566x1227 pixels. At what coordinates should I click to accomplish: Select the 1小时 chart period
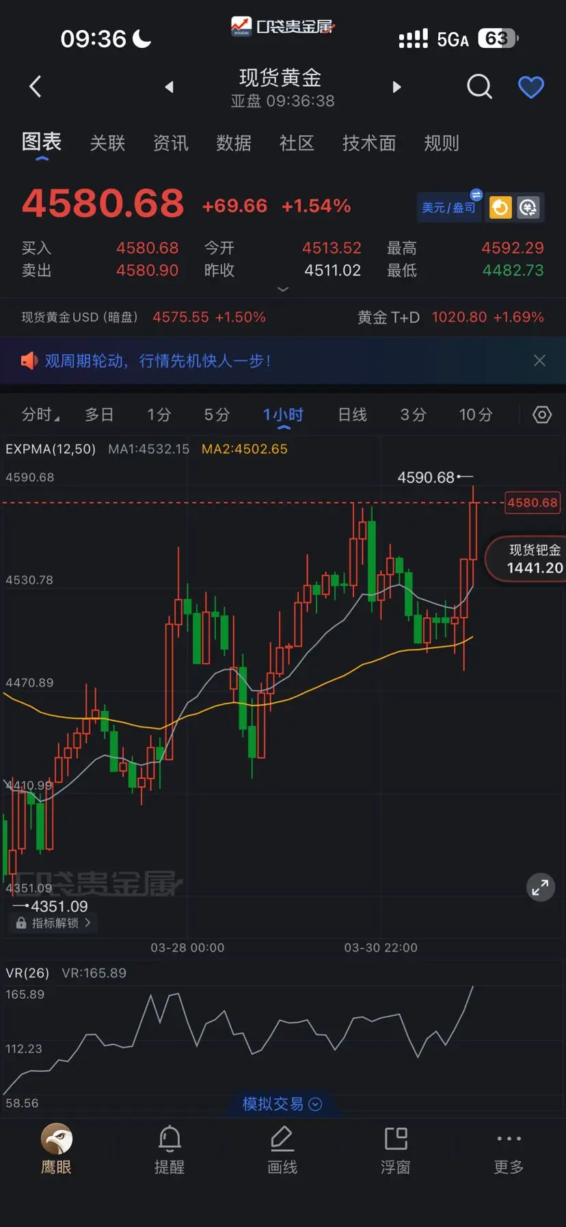tap(284, 414)
